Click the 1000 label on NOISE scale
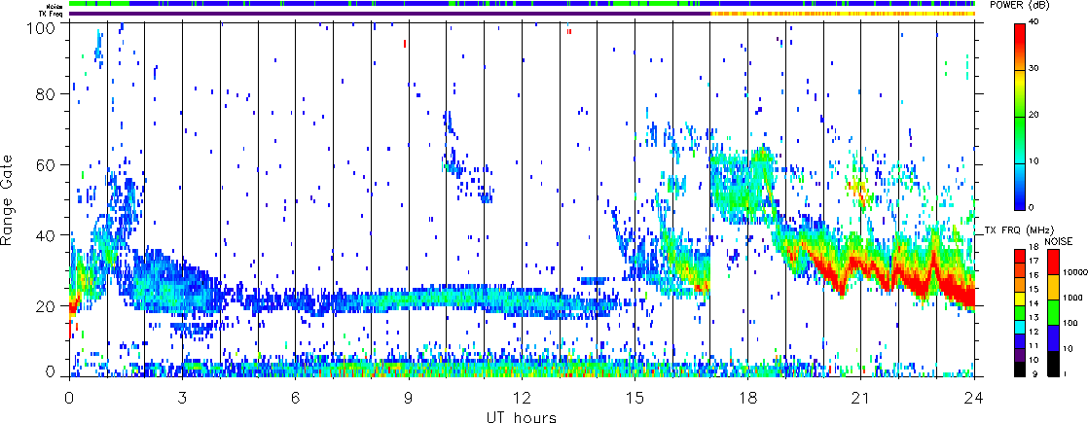Screen dimensions: 1088x423 tap(1074, 299)
